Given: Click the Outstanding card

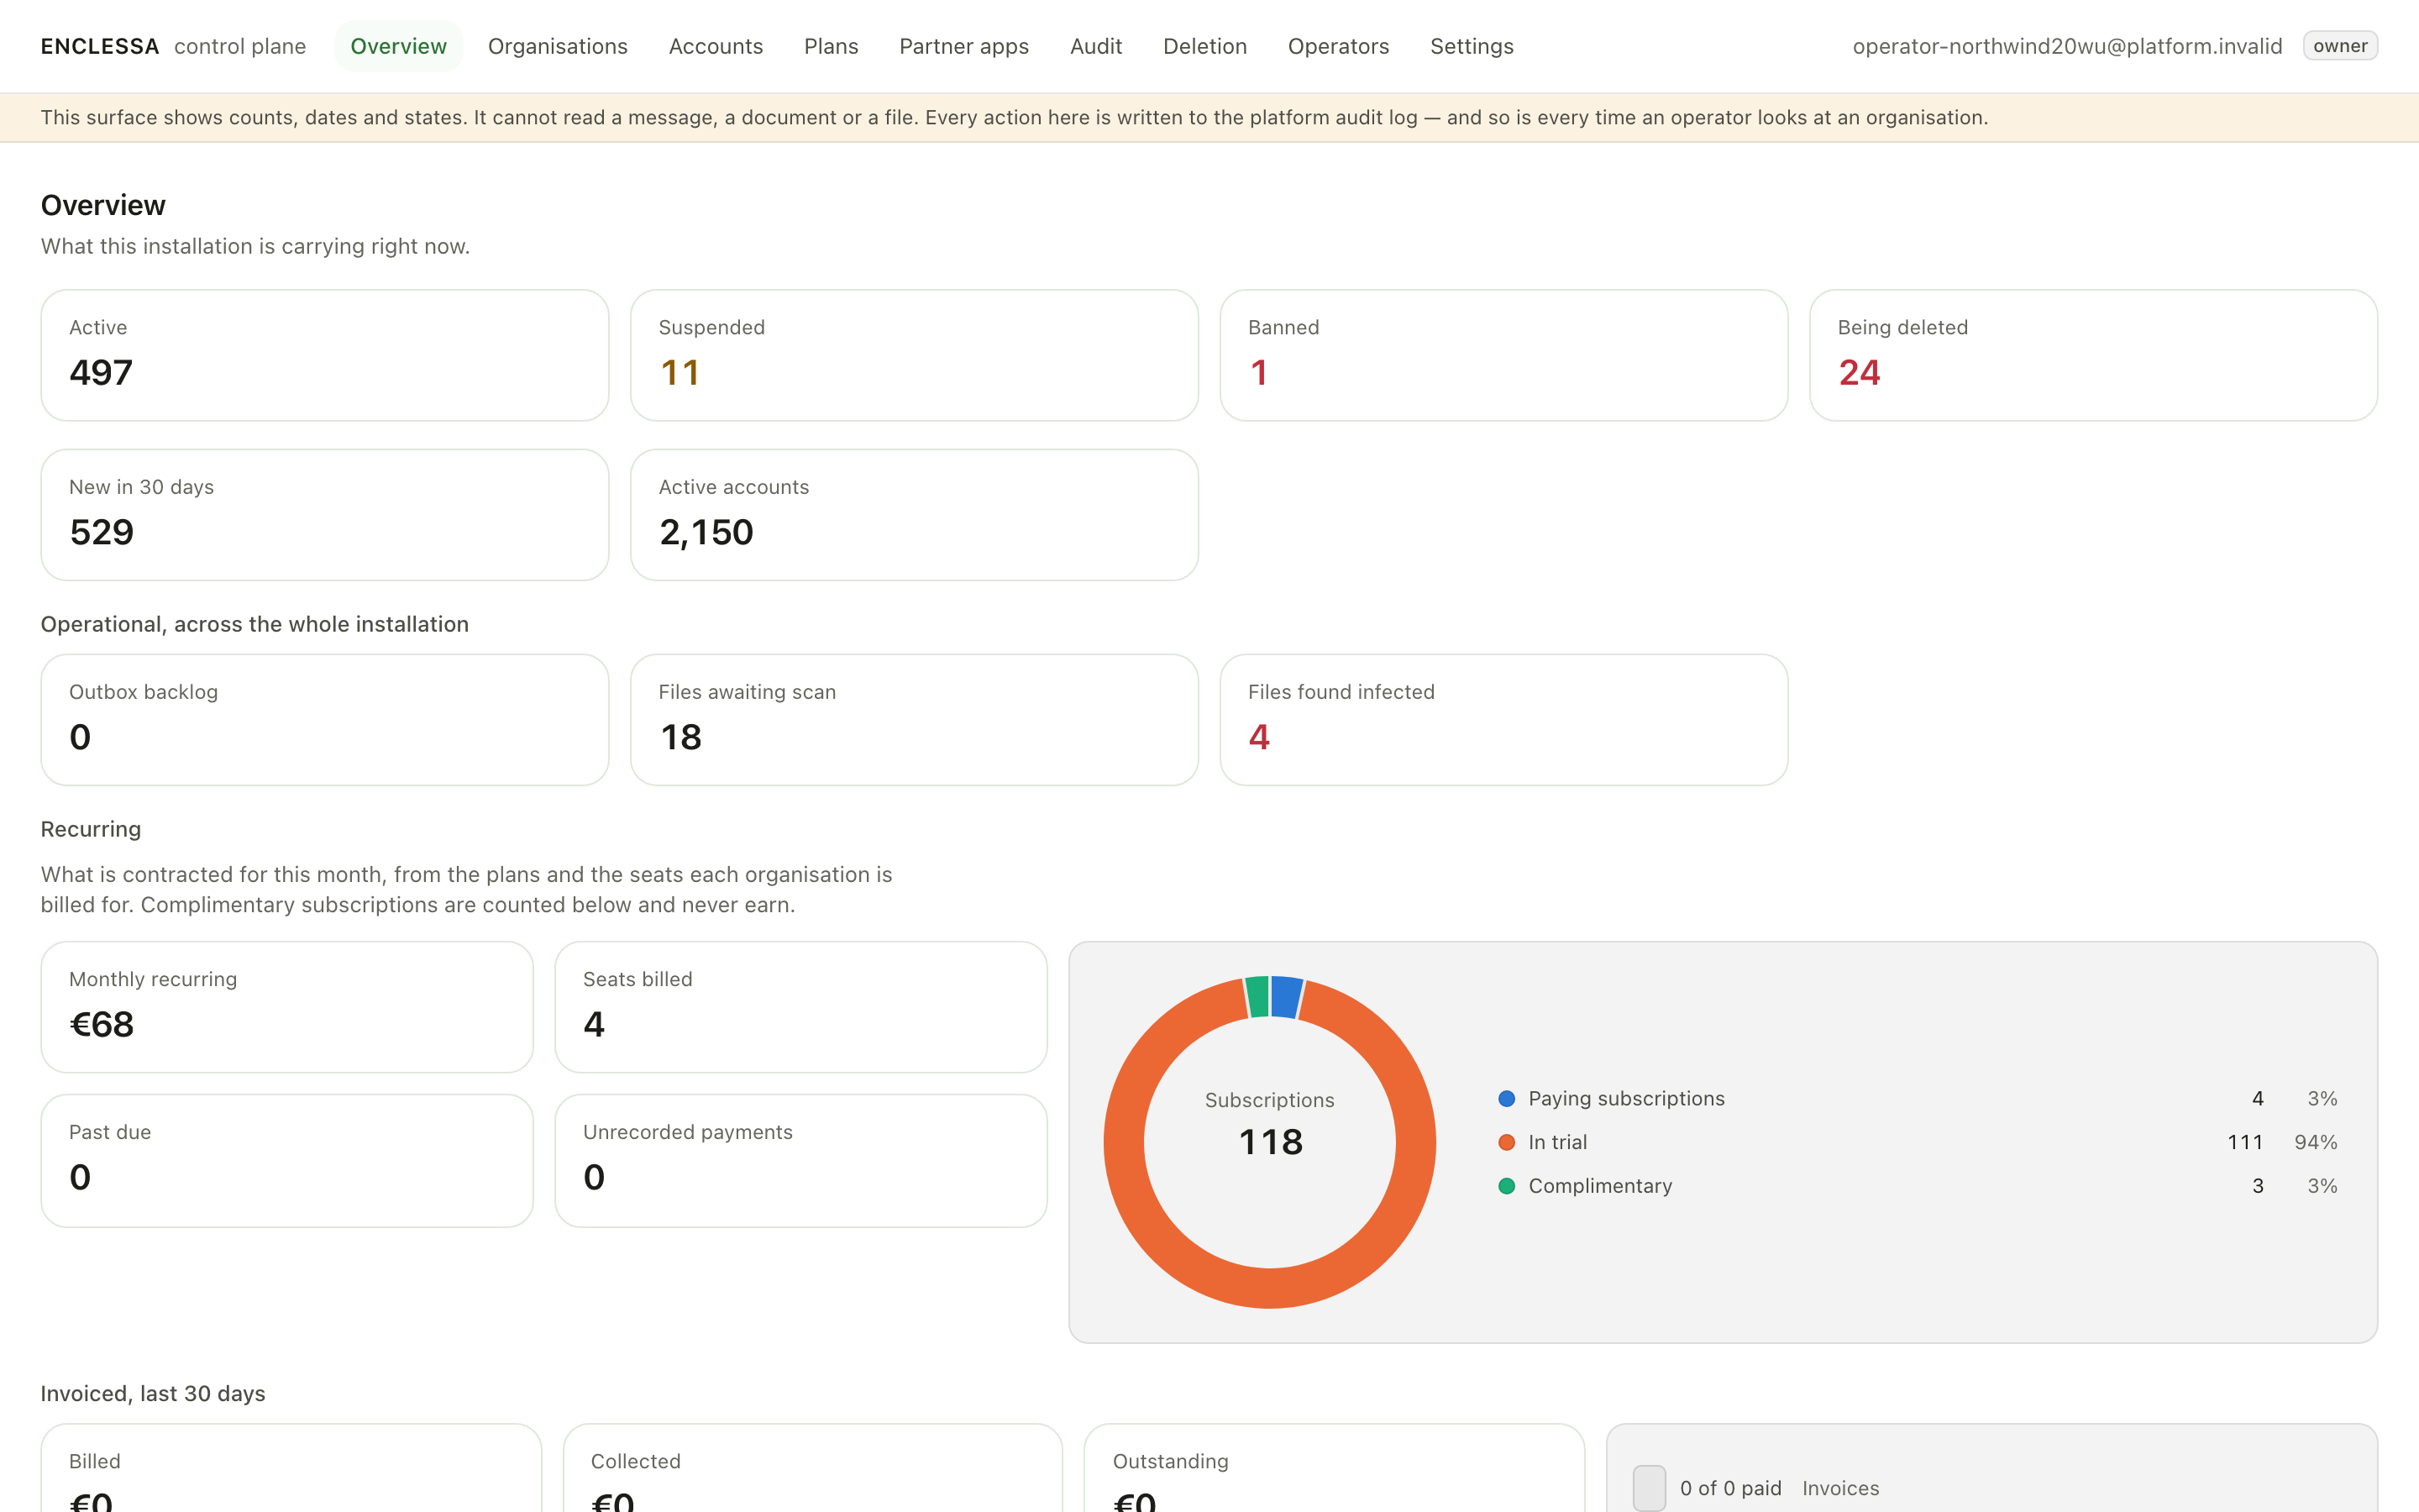Looking at the screenshot, I should click(x=1335, y=1468).
